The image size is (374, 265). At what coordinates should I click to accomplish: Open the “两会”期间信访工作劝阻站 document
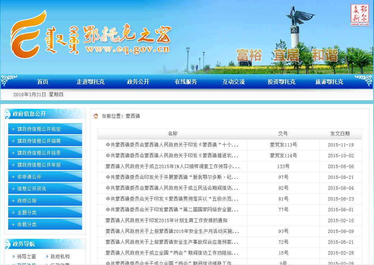click(172, 253)
